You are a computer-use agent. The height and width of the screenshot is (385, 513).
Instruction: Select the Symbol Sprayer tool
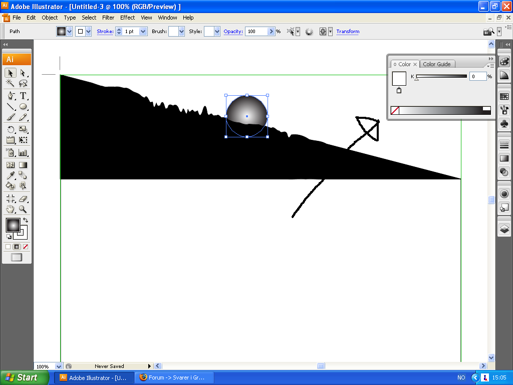pyautogui.click(x=11, y=152)
